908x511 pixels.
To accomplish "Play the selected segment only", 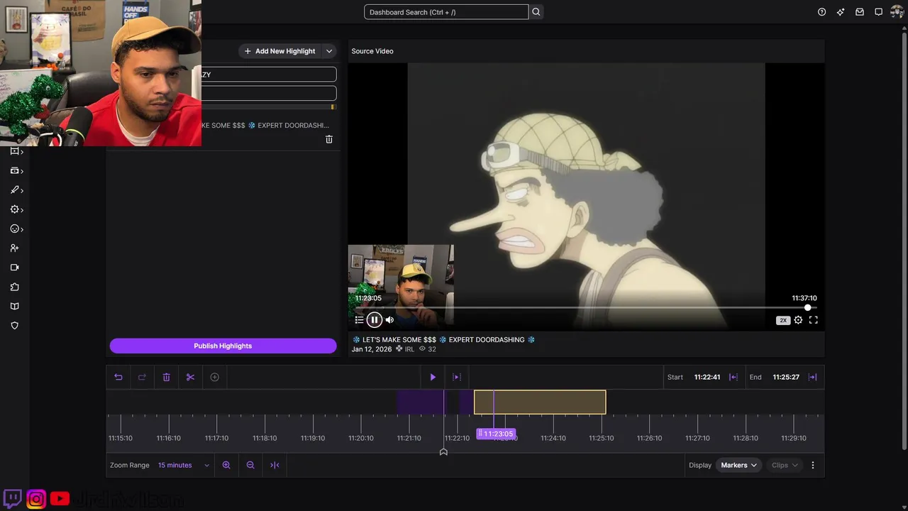I will 457,377.
